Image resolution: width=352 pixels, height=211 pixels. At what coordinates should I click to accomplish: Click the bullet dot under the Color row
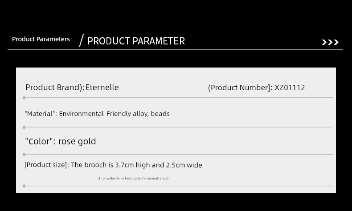click(24, 155)
